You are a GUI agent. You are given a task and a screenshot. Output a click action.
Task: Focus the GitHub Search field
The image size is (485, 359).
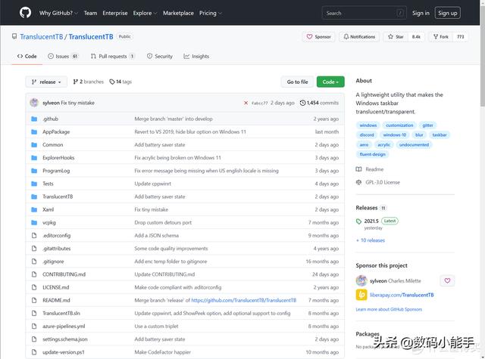(x=364, y=13)
